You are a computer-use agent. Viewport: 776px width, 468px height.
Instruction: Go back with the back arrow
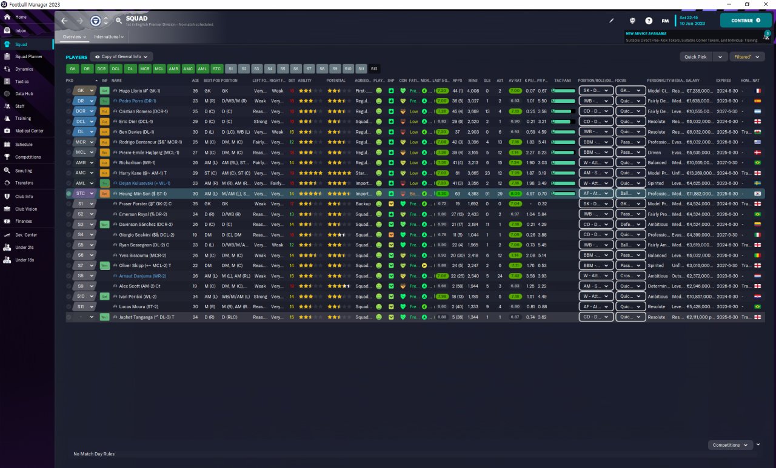point(65,21)
